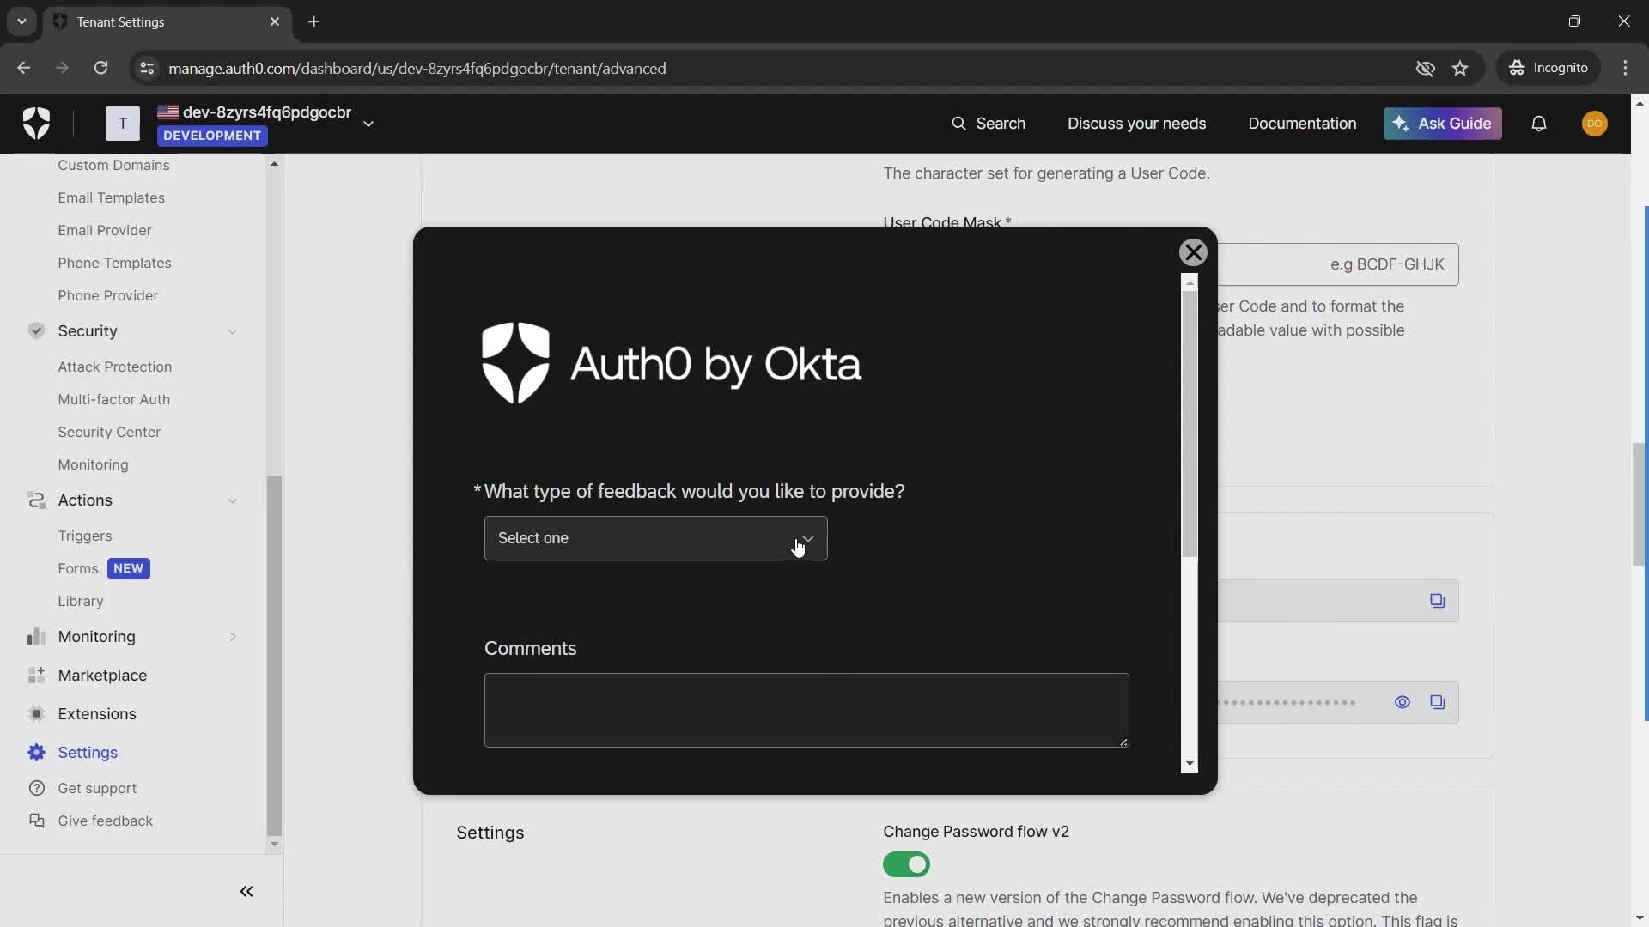
Task: Reload the page
Action: tap(100, 68)
